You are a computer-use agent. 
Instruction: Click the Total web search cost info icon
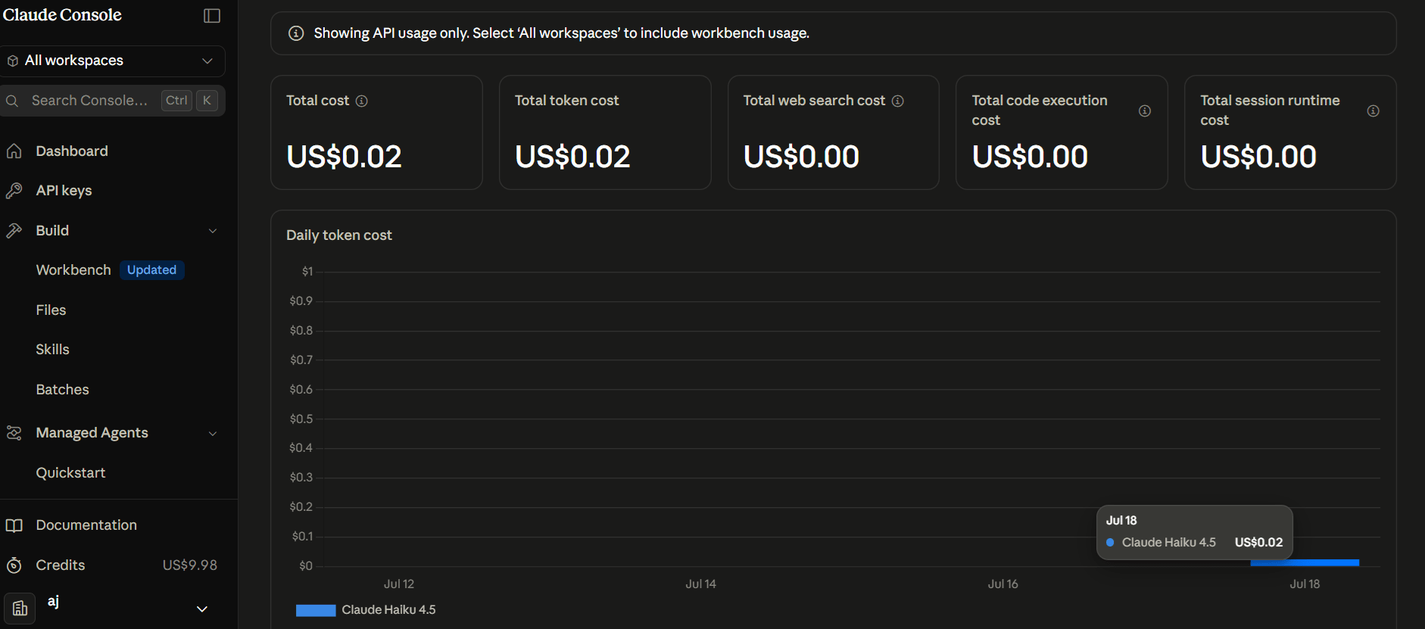898,101
